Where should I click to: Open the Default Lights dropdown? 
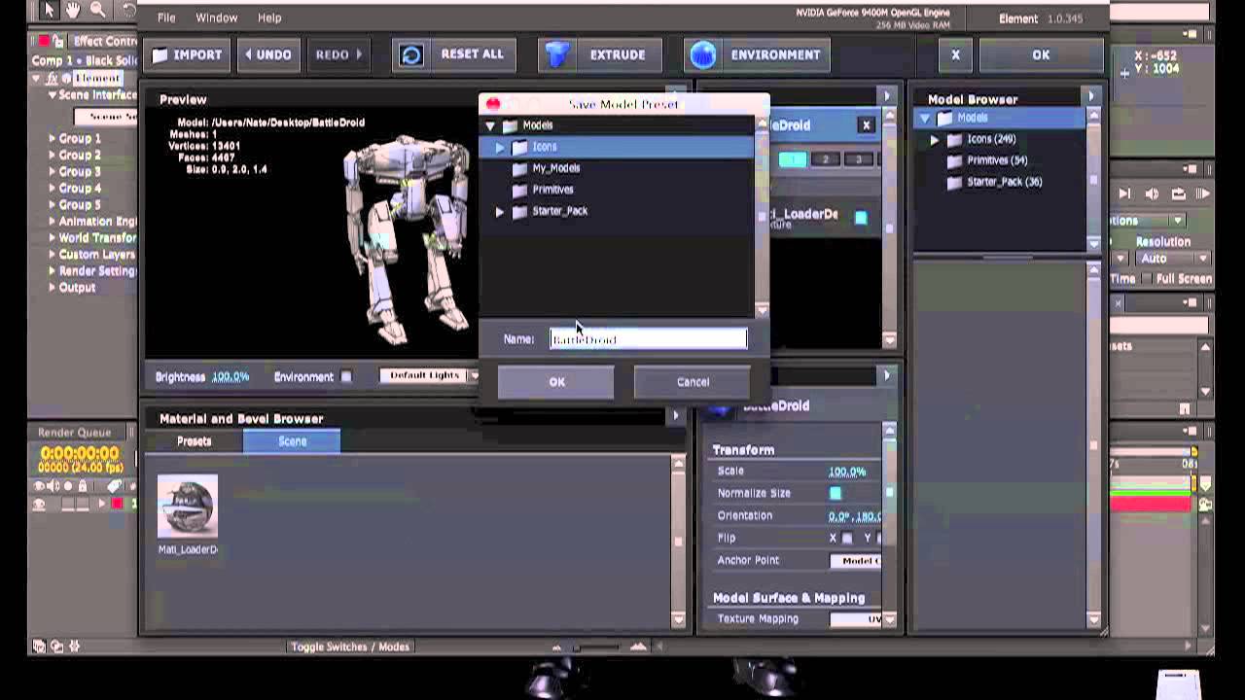coord(428,375)
